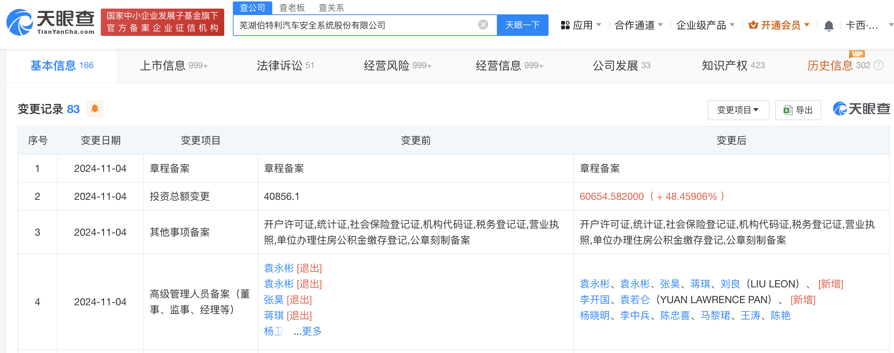This screenshot has width=894, height=353.
Task: Click the 应用 grid icon
Action: pos(565,25)
